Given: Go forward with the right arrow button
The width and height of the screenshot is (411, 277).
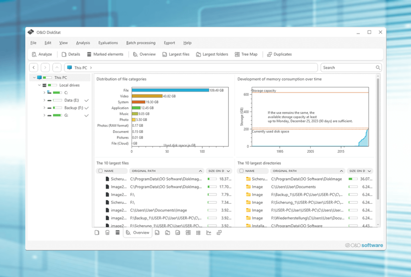Looking at the screenshot, I should (45, 68).
